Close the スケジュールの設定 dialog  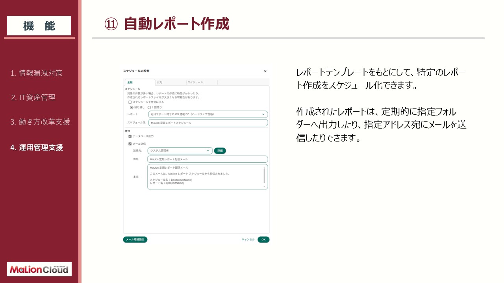[x=265, y=71]
